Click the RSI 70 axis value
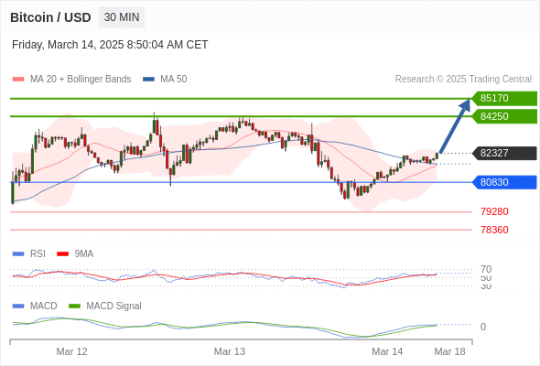The height and width of the screenshot is (366, 540). click(486, 269)
